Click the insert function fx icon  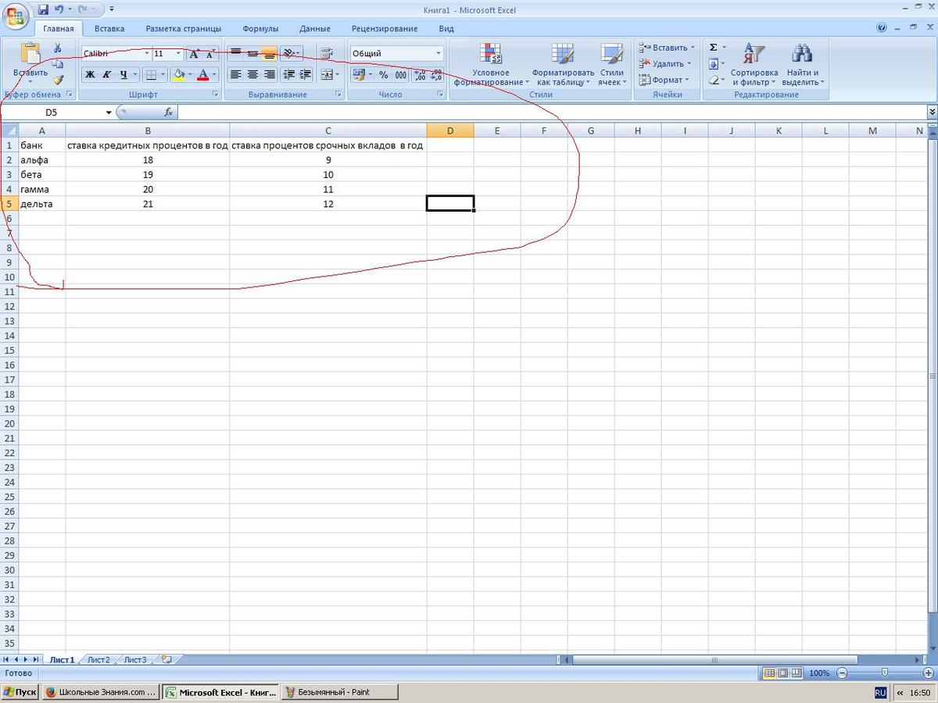(x=168, y=112)
